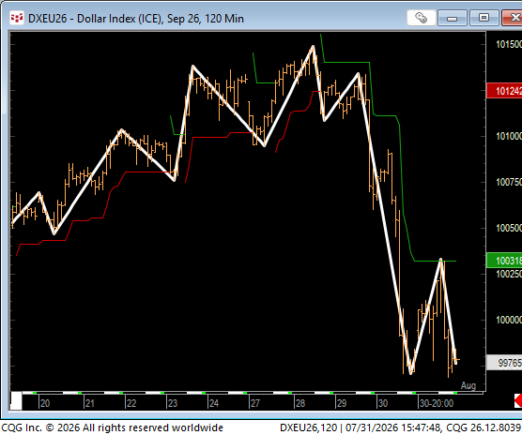Click the 100750 price scale value
Image resolution: width=522 pixels, height=435 pixels.
click(509, 182)
